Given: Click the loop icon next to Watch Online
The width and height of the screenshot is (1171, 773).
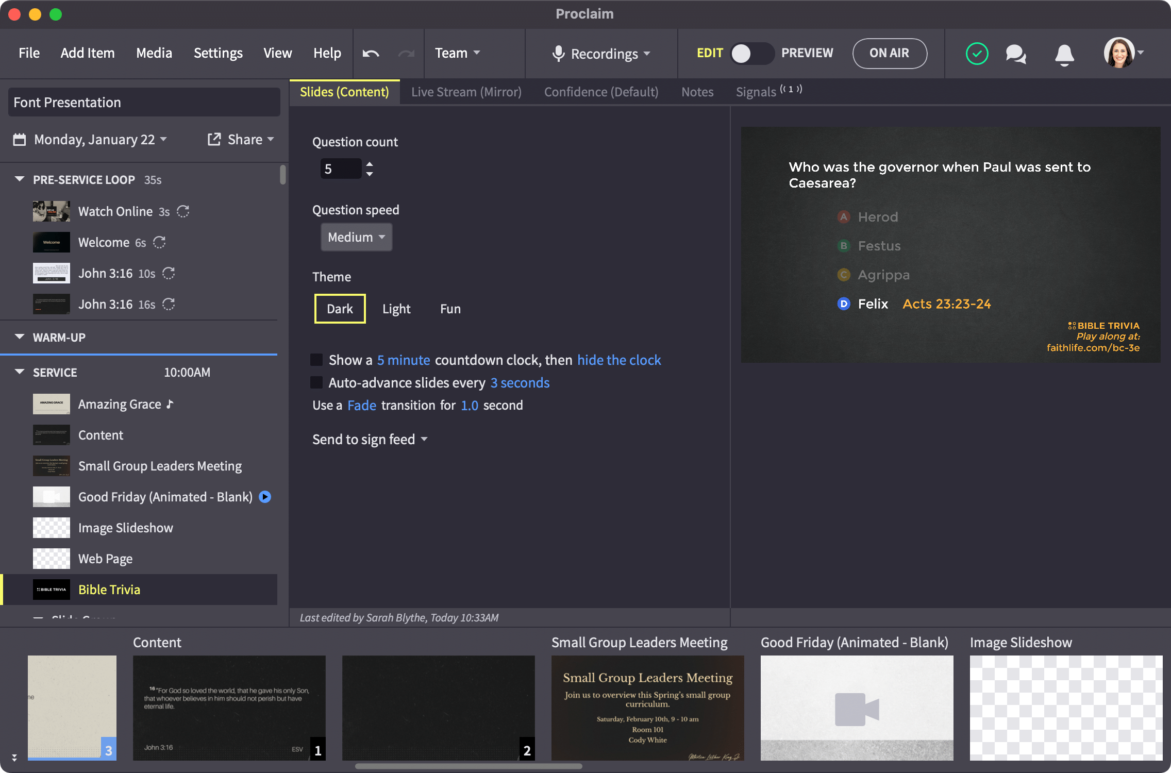Looking at the screenshot, I should (183, 211).
